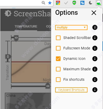
Task: Open the multiply blend mode dropdown
Action: 71,28
